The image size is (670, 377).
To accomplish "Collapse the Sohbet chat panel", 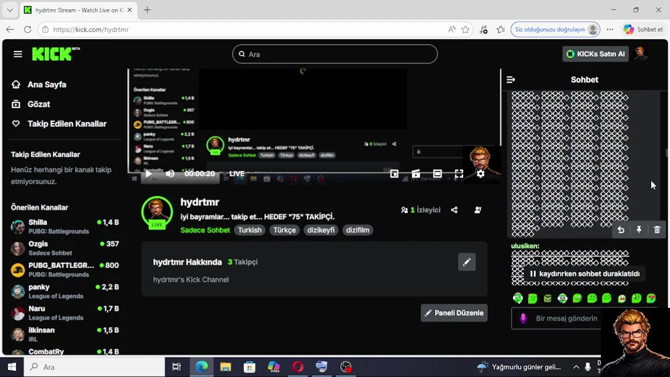I will click(x=511, y=80).
